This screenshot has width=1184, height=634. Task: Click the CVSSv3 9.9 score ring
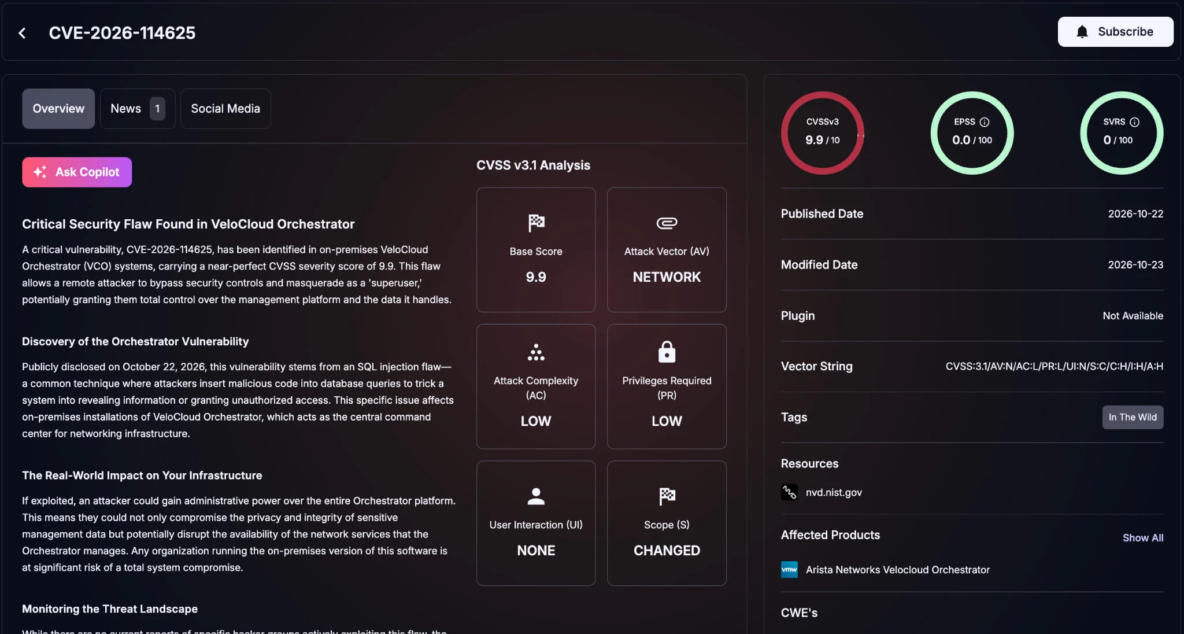tap(823, 133)
